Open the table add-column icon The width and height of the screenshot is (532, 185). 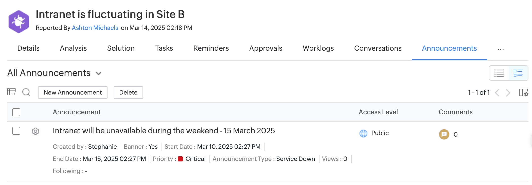tap(11, 92)
